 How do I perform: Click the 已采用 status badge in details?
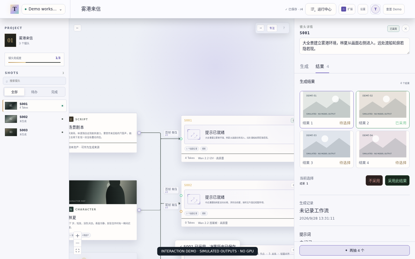point(393,28)
